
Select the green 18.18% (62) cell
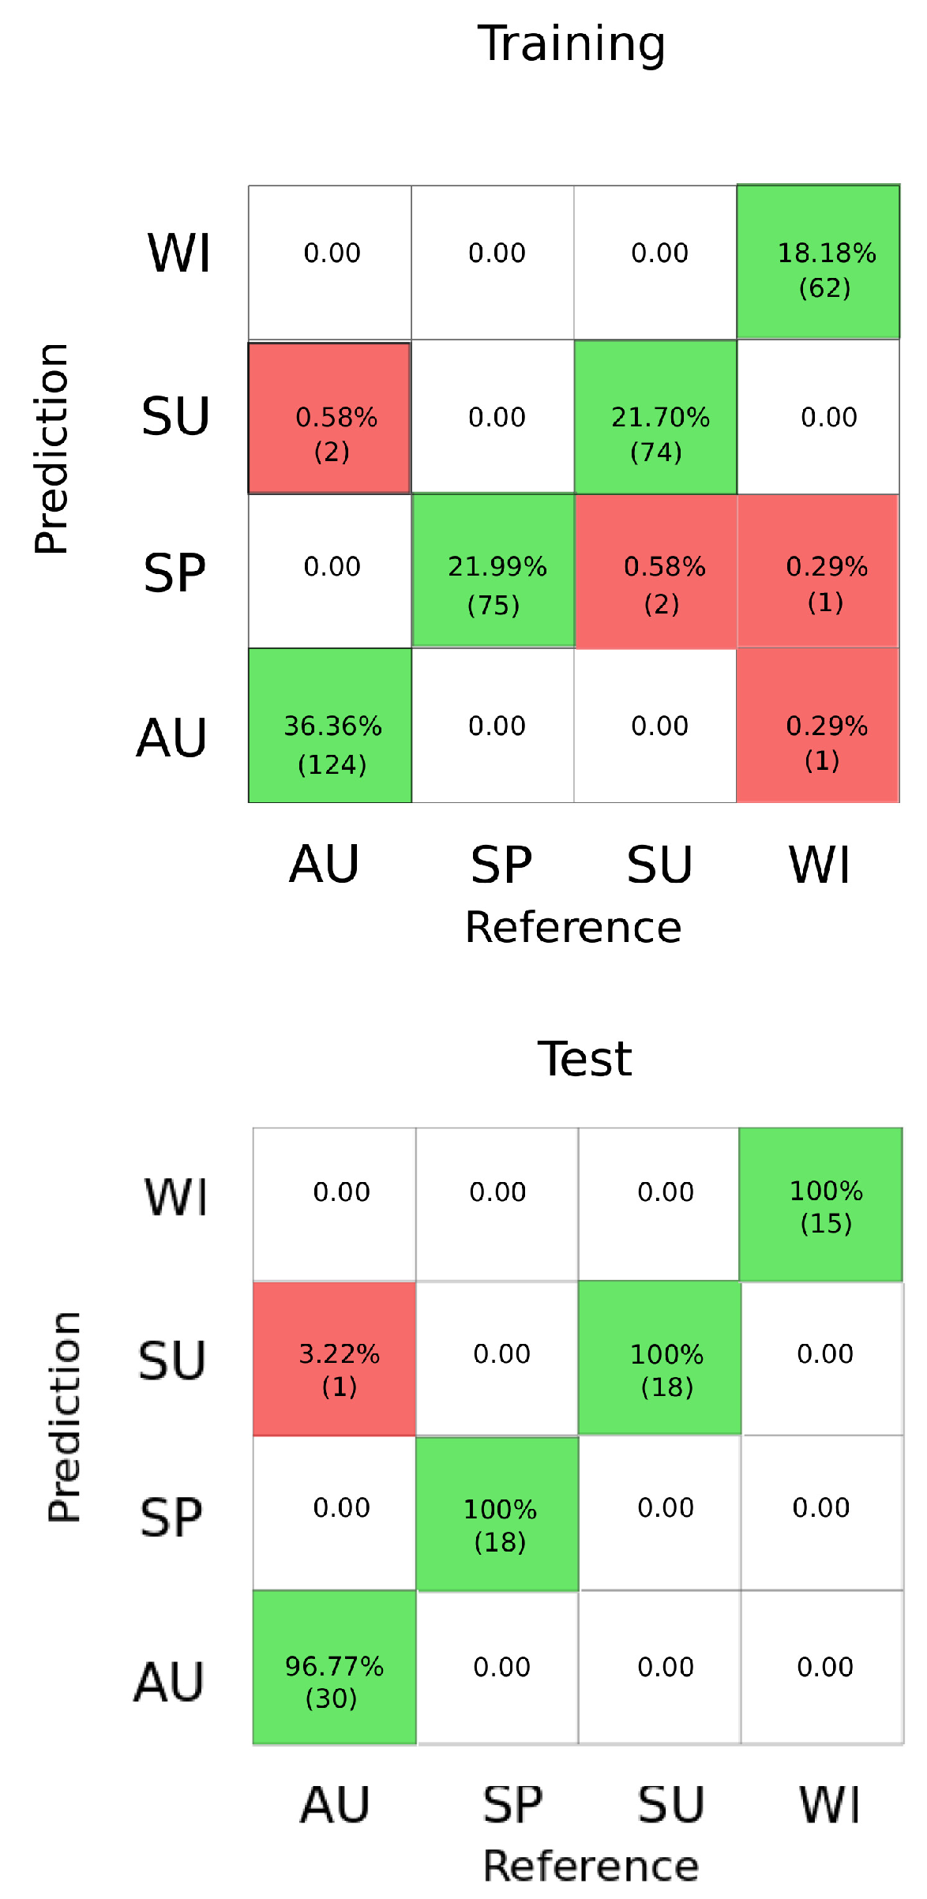(819, 262)
